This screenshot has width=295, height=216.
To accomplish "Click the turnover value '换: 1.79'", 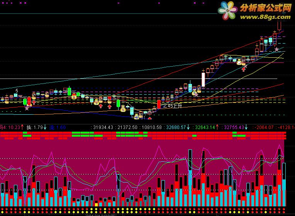I will (x=35, y=127).
